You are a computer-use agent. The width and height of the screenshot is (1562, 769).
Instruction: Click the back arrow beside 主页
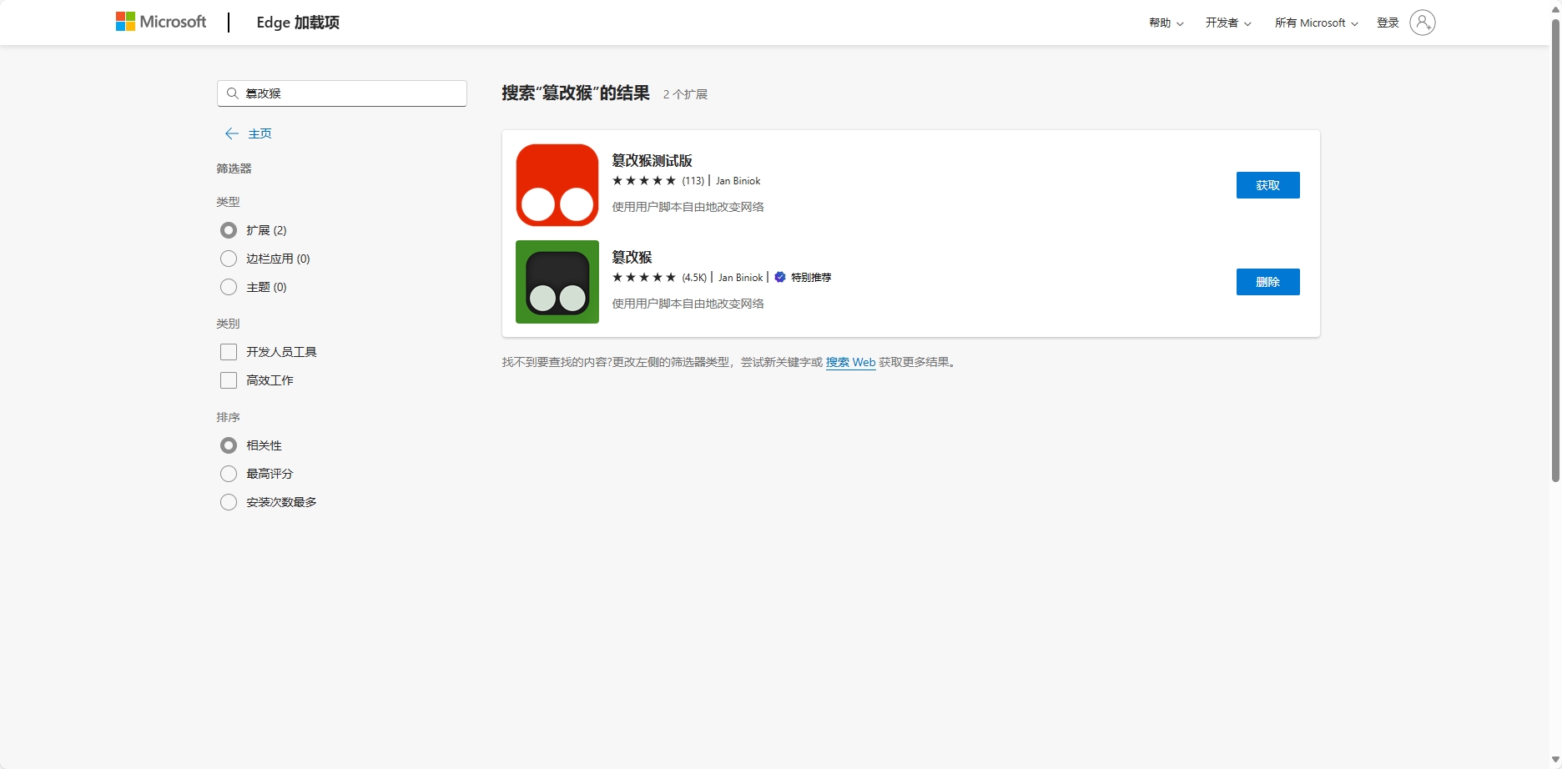[231, 133]
